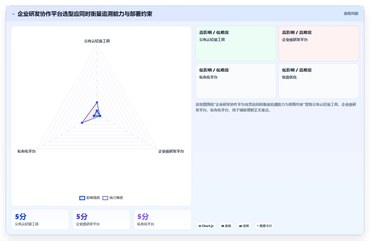Screen dimensions: 370x241
Task: Click the 表格 tag chip
Action: [226, 226]
